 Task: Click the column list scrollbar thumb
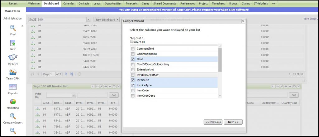click(x=220, y=60)
